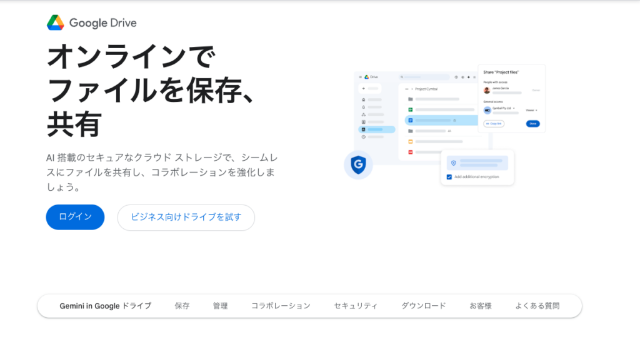This screenshot has width=640, height=344.
Task: Click James Garcia's profile avatar
Action: click(x=487, y=90)
